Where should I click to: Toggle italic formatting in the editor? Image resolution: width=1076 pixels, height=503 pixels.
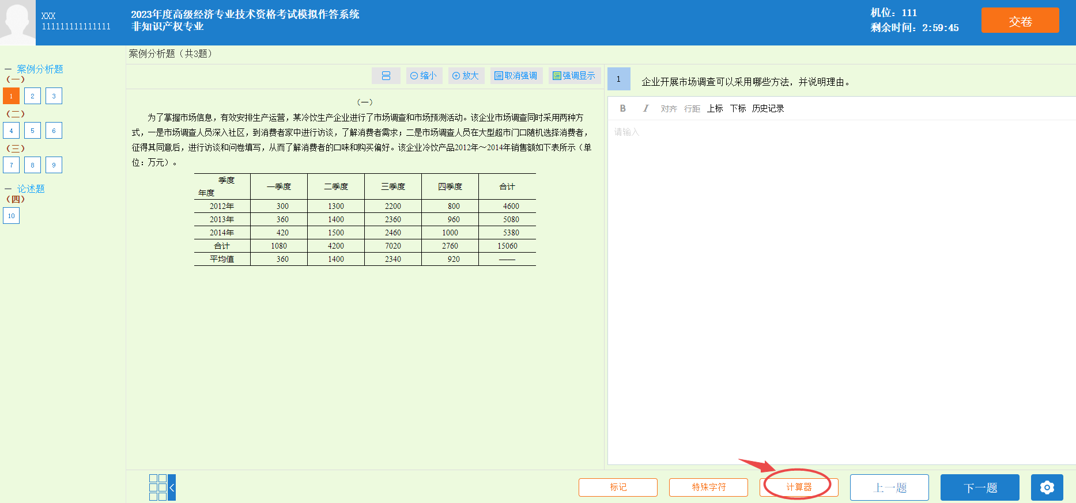point(645,109)
